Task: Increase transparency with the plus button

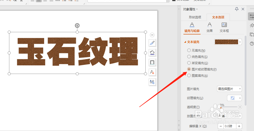Action: click(240, 107)
